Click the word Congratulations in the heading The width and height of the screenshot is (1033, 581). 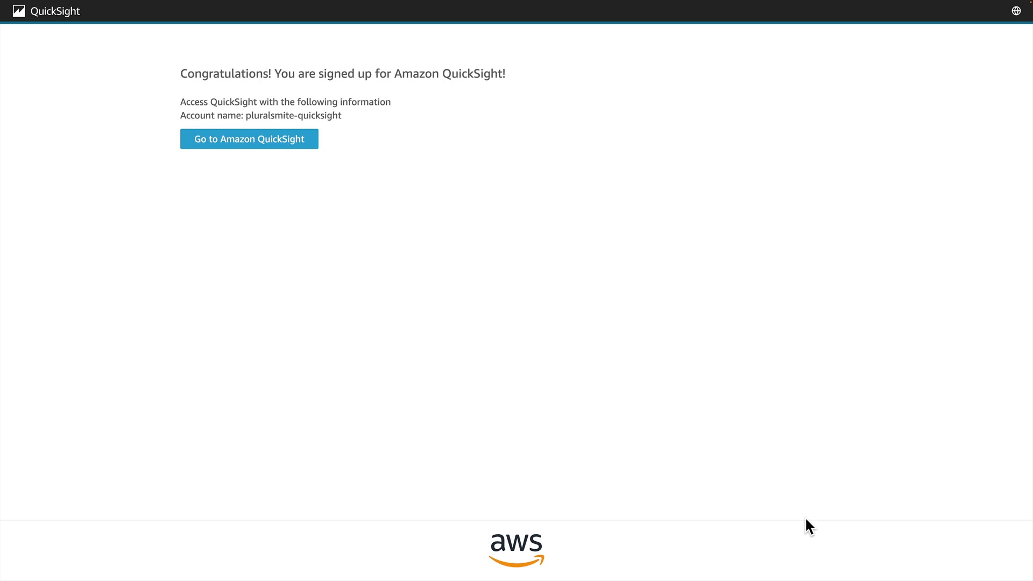coord(225,74)
